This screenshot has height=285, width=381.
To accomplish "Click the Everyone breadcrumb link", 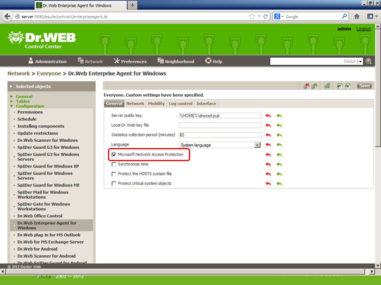I will click(x=49, y=74).
